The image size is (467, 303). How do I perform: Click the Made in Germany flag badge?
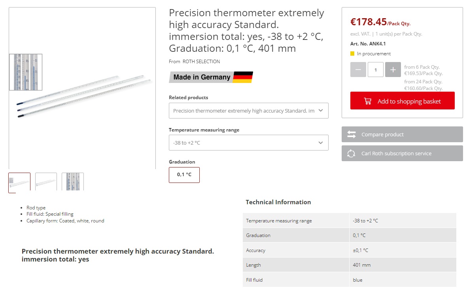pyautogui.click(x=211, y=77)
